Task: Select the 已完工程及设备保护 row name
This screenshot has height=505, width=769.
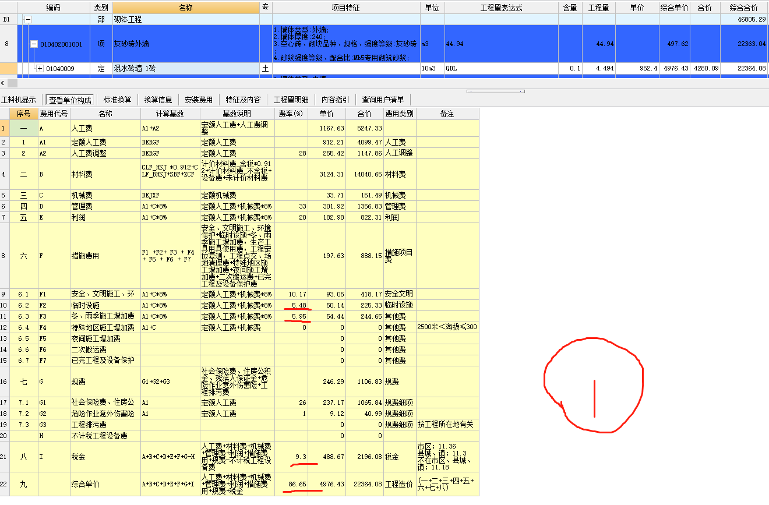Action: point(105,361)
